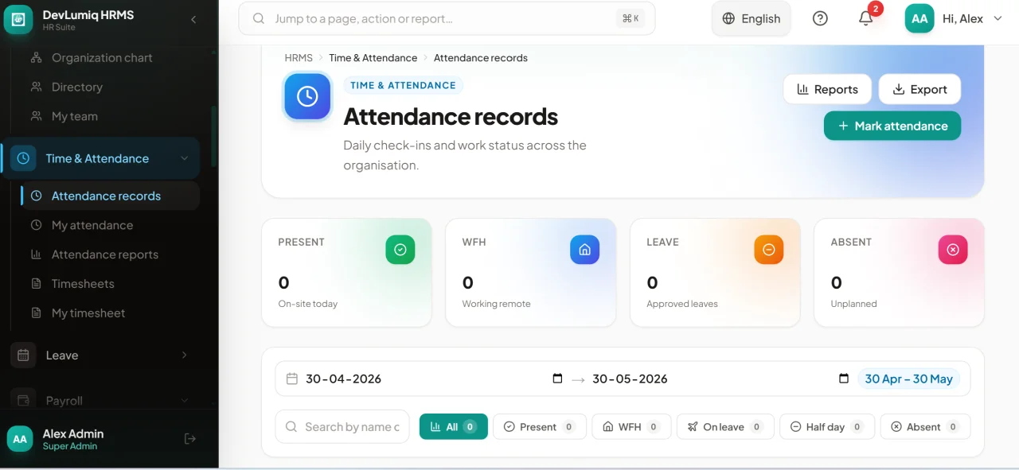Click the blue WFH home icon

[x=584, y=250]
